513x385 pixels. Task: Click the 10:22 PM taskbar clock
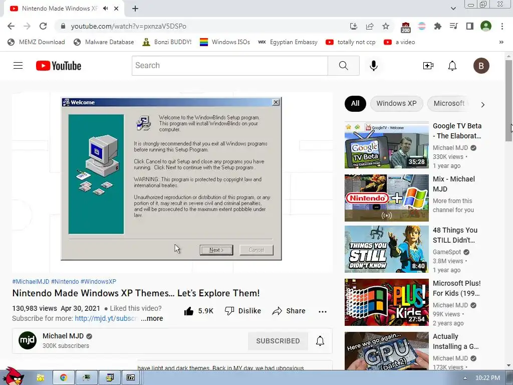point(487,378)
